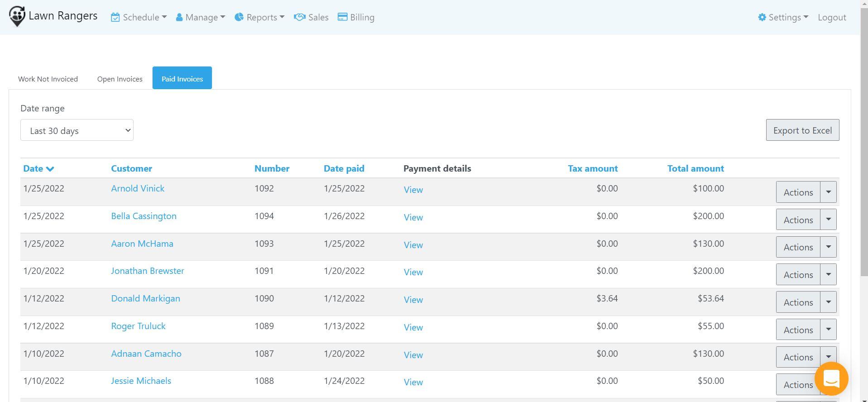The image size is (868, 402).
Task: Click the Lawn Rangers logo icon
Action: click(17, 16)
